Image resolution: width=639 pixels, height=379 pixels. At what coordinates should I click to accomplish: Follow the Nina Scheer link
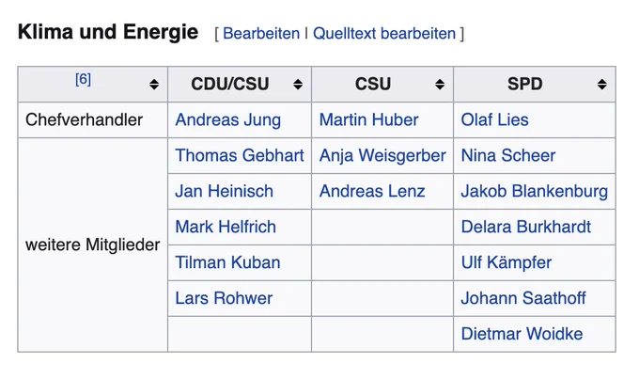pyautogui.click(x=507, y=155)
